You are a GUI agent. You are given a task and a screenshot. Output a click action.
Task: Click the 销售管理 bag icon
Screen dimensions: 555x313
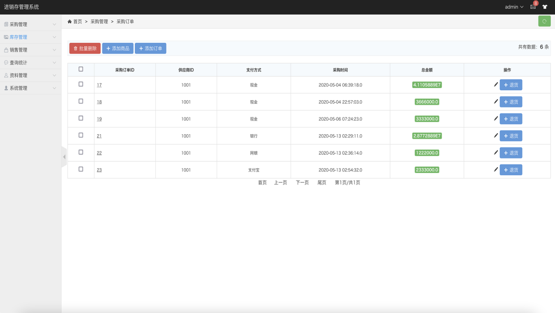tap(6, 50)
